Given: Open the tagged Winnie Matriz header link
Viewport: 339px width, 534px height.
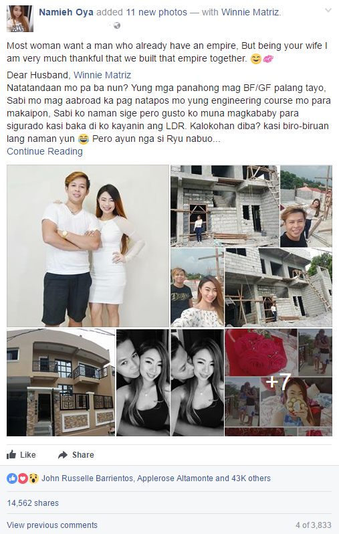Looking at the screenshot, I should [251, 12].
